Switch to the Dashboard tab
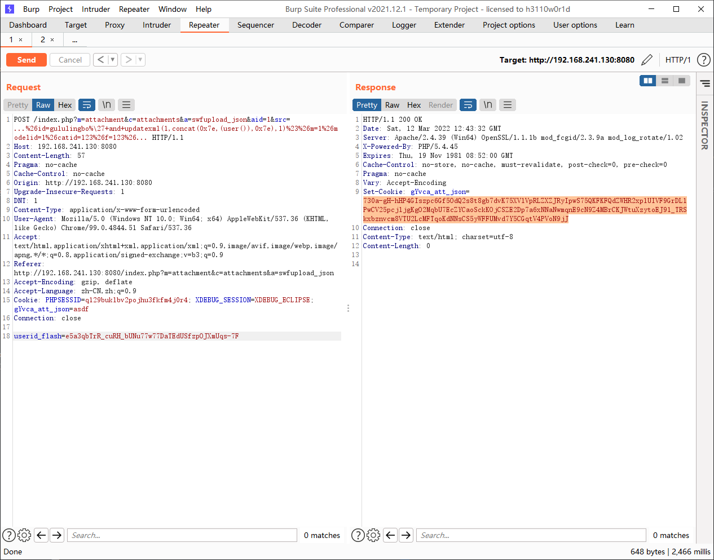Image resolution: width=714 pixels, height=560 pixels. [28, 25]
